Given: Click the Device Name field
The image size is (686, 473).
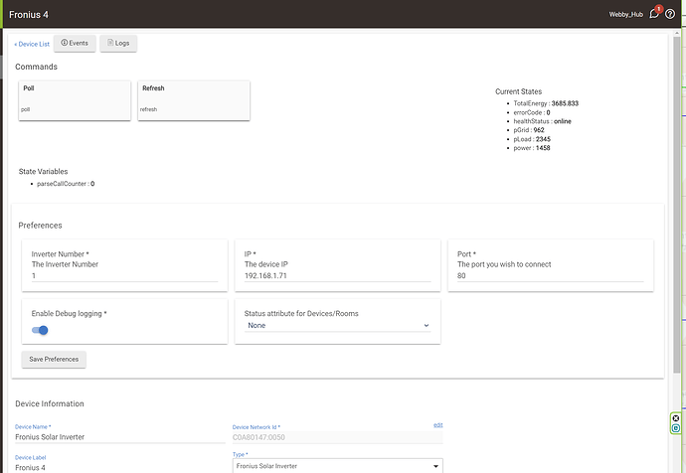Looking at the screenshot, I should [x=120, y=437].
